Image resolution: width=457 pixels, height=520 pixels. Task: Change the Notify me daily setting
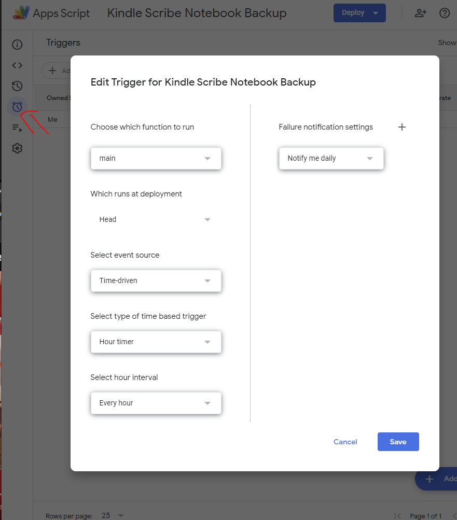point(331,158)
